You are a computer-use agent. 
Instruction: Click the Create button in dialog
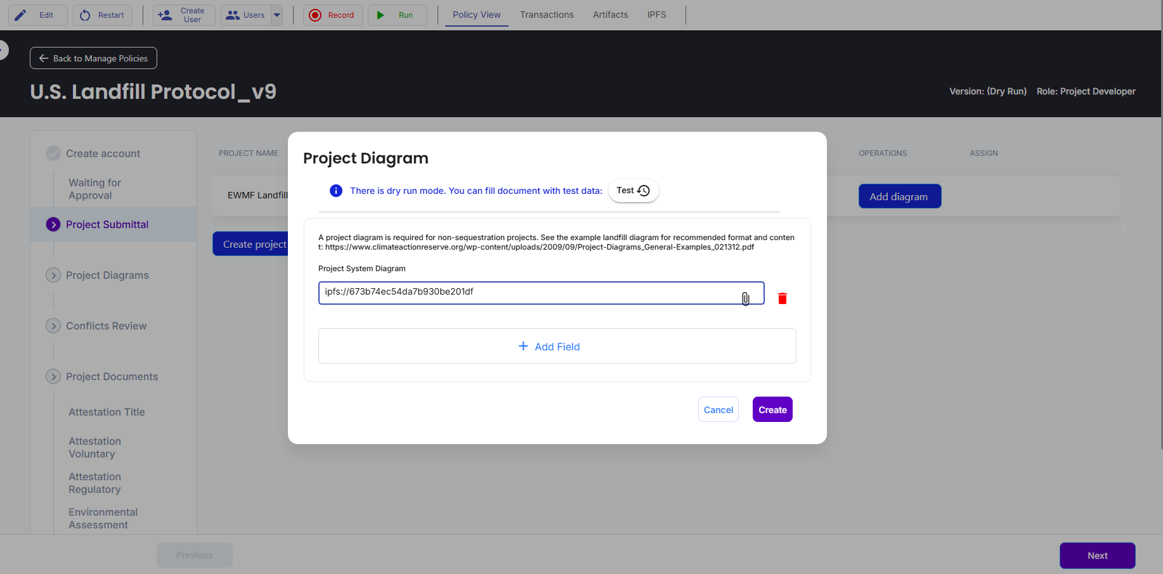click(x=772, y=409)
